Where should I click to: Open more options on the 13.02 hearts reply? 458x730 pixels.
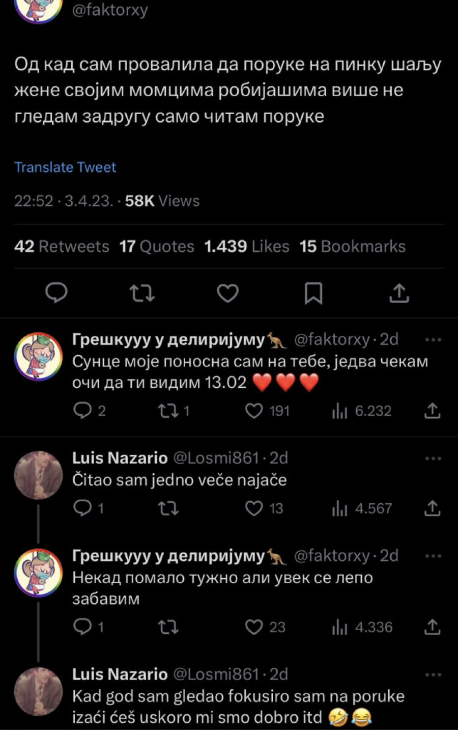click(433, 340)
